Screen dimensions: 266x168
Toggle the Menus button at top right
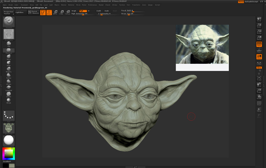pos(241,2)
